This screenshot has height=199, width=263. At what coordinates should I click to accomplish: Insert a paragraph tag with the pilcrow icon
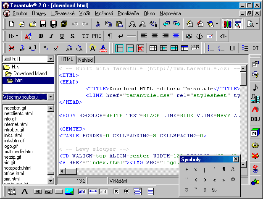click(x=110, y=36)
